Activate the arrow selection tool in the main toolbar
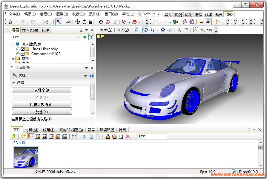 (59, 22)
